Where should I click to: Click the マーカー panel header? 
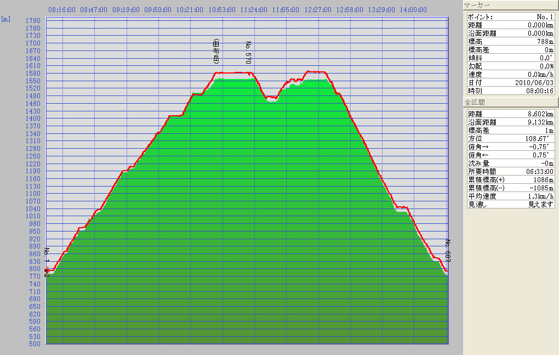(x=510, y=5)
